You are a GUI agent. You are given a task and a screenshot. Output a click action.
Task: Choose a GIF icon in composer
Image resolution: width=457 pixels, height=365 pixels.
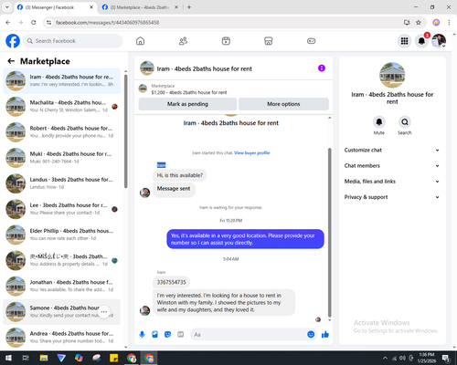coord(180,335)
